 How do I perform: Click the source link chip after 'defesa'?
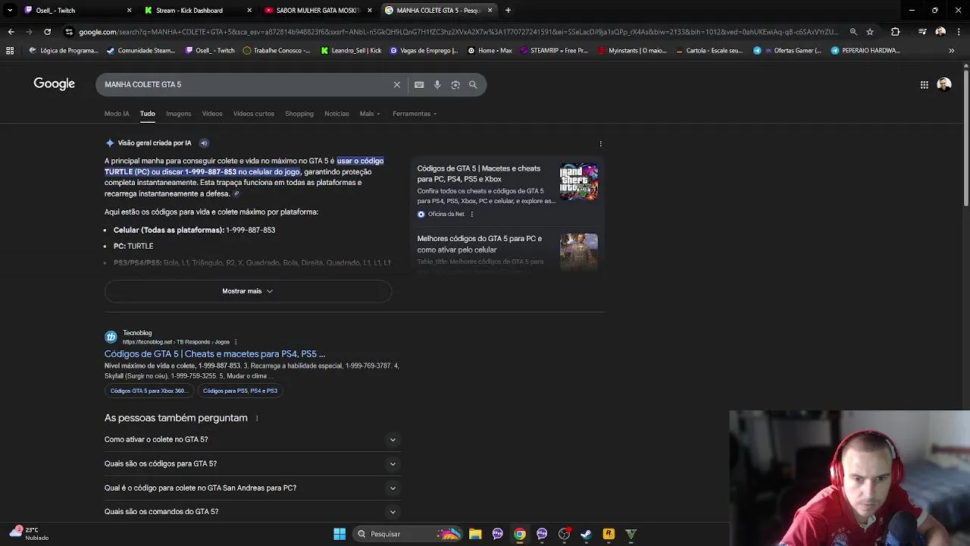pos(236,194)
